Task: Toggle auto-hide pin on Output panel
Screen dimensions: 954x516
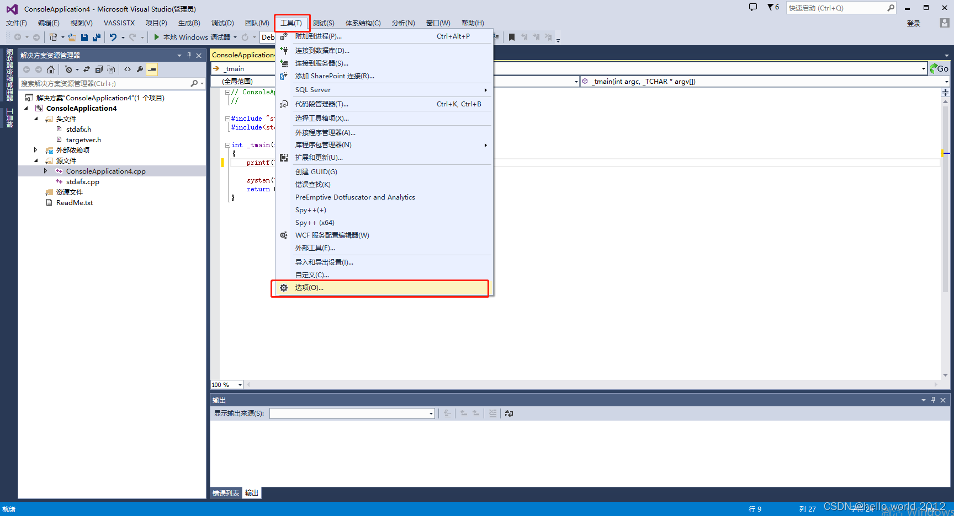Action: (x=933, y=400)
